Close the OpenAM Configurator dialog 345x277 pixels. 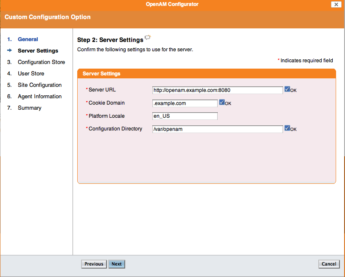[x=336, y=4]
